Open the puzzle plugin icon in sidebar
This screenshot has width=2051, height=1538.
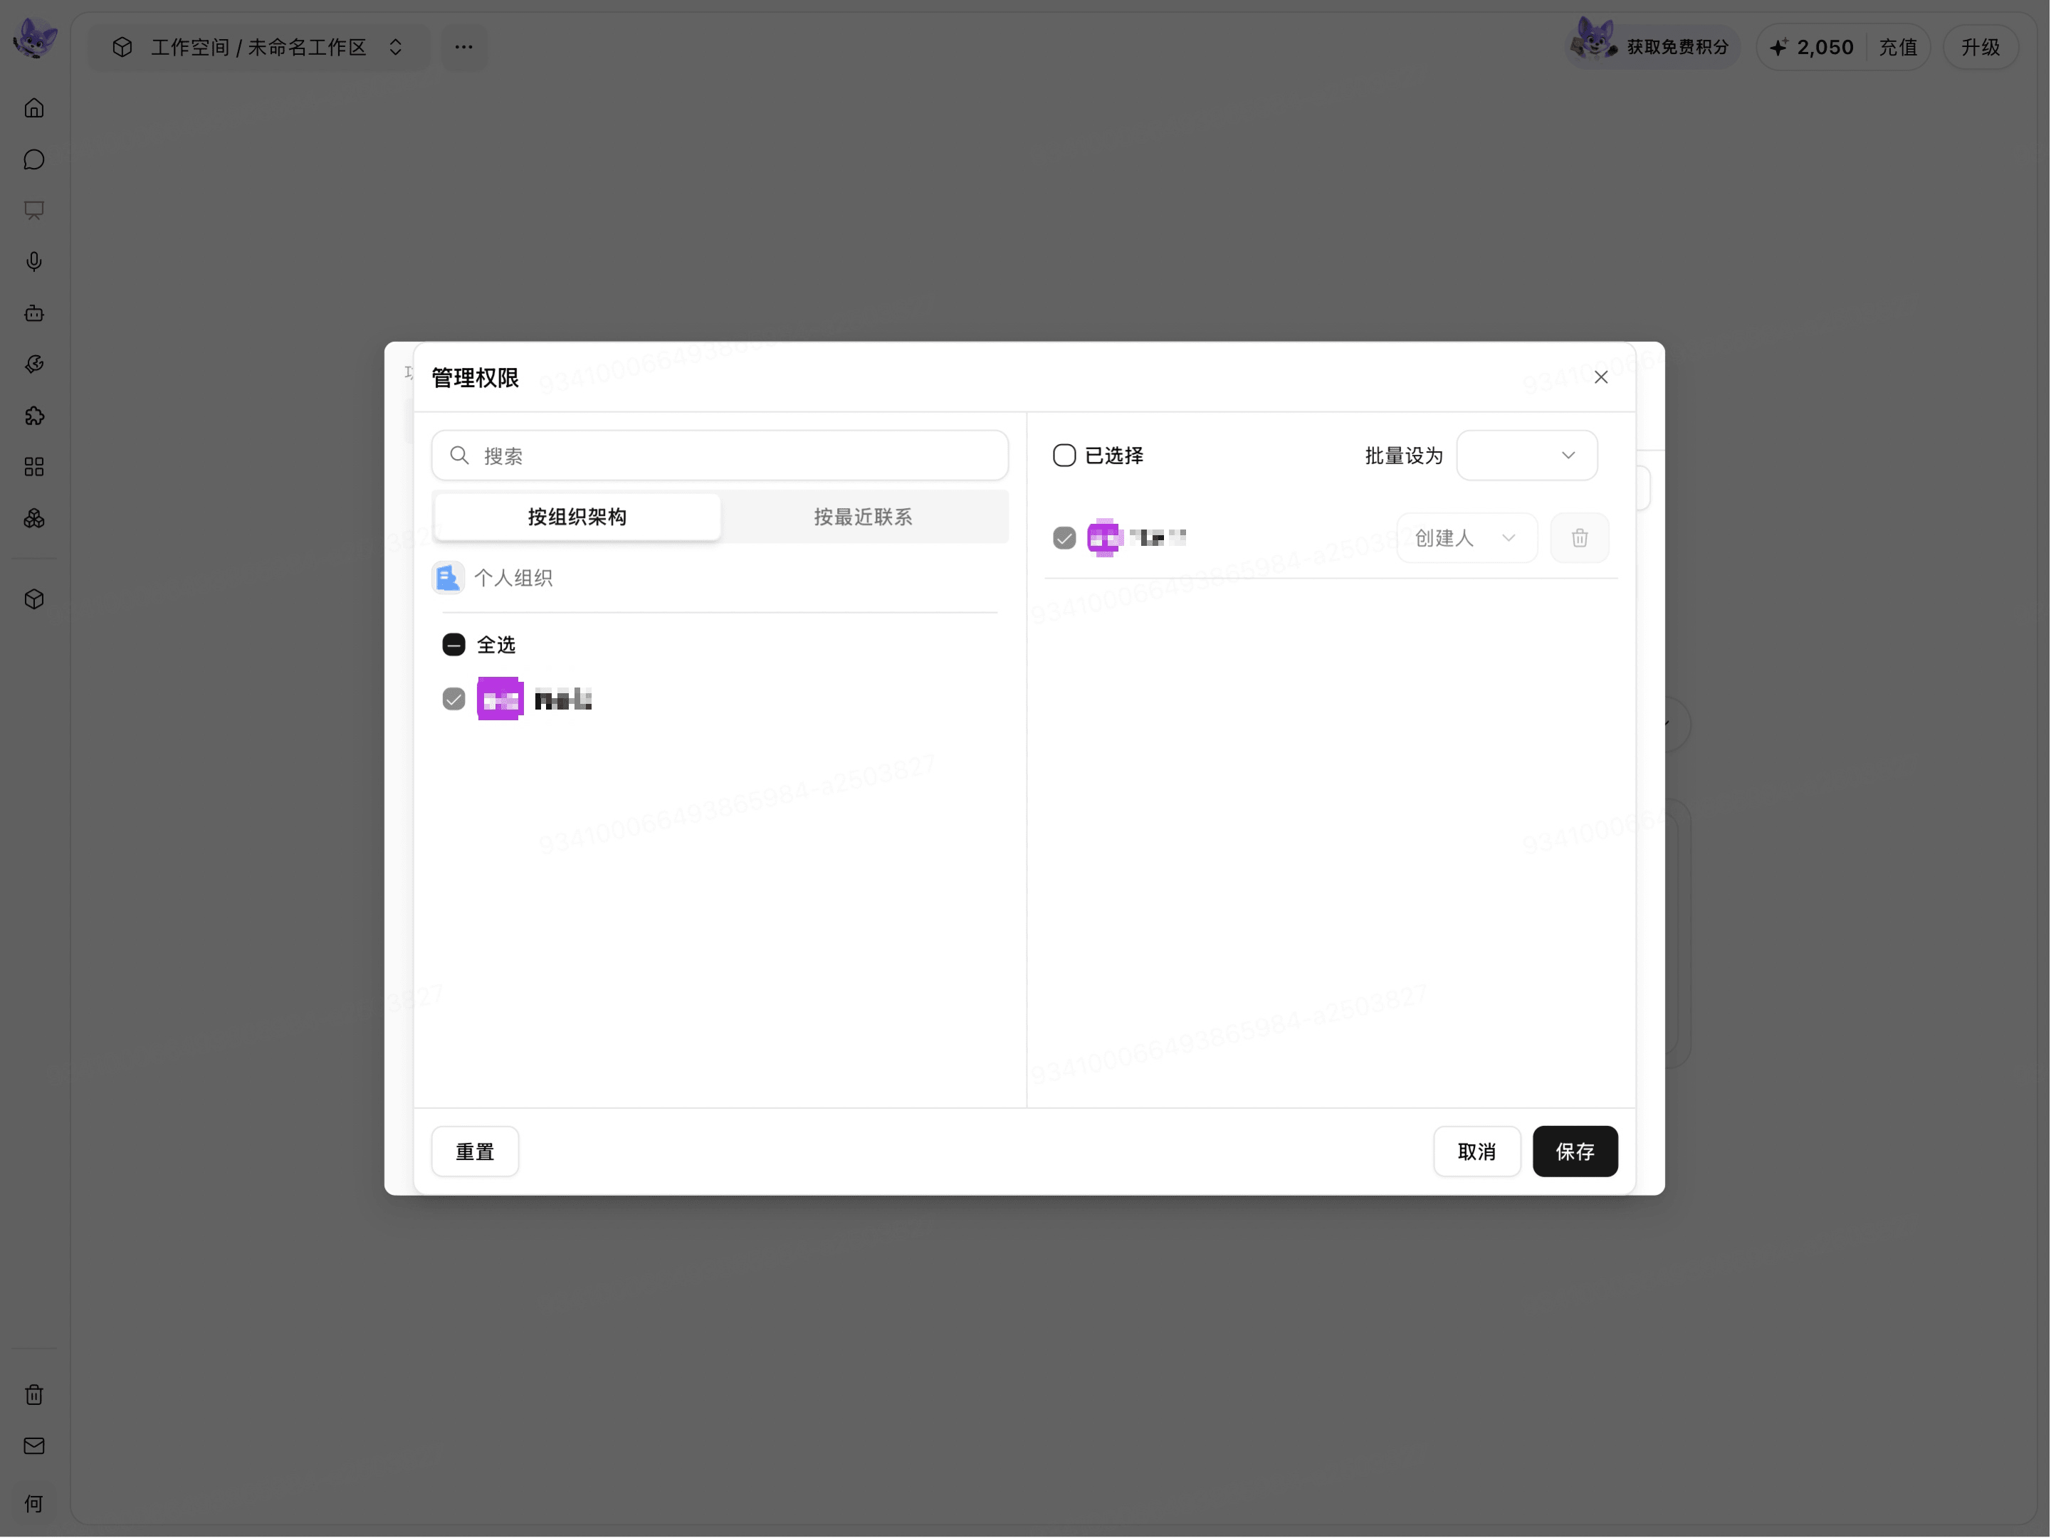click(x=34, y=416)
